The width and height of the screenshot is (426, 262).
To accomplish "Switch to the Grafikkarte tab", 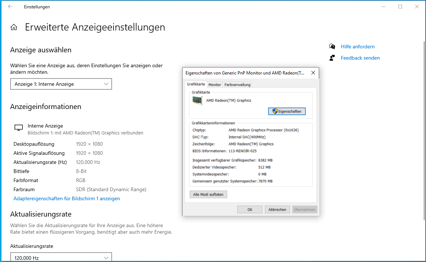I will [196, 84].
